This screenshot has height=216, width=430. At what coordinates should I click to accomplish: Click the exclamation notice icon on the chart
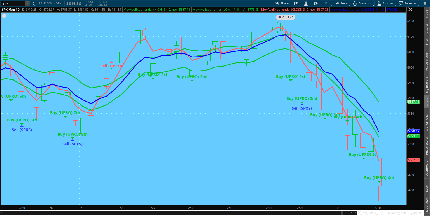[x=4, y=15]
